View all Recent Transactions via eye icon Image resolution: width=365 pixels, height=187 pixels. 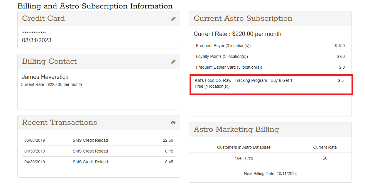(x=173, y=123)
